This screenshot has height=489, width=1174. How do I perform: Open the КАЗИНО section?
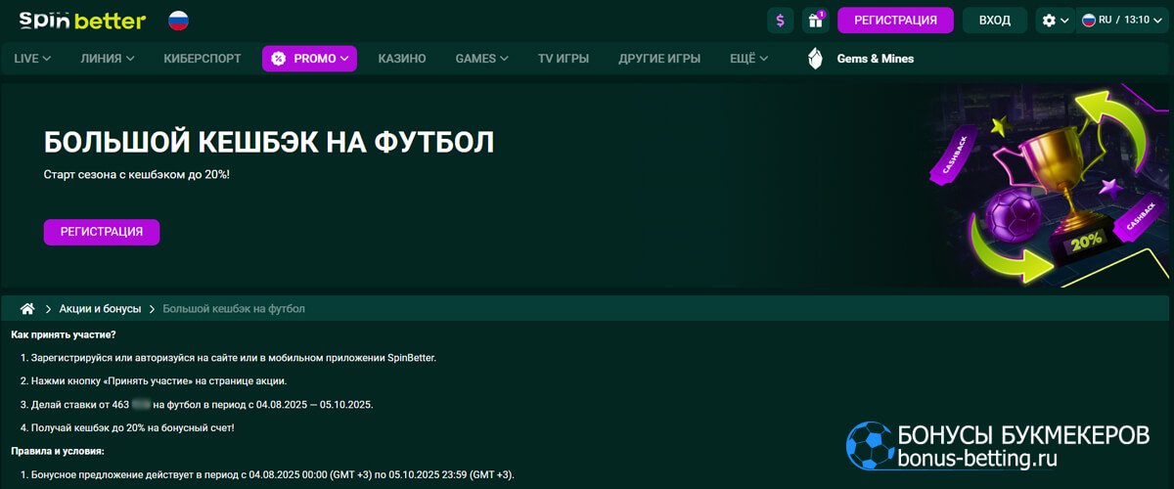coord(402,59)
